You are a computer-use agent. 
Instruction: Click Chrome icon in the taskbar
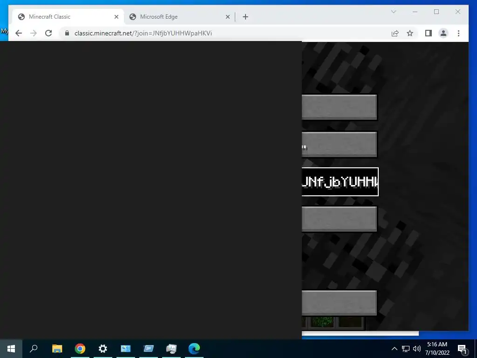(x=80, y=349)
